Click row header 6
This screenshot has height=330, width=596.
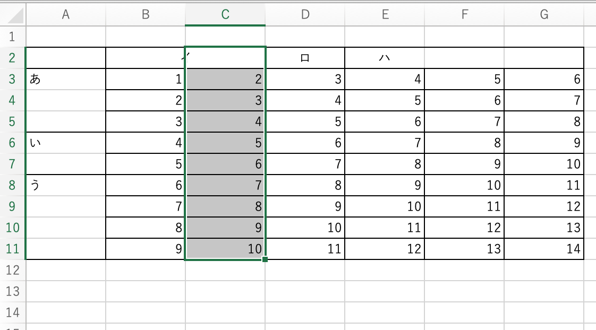(13, 143)
